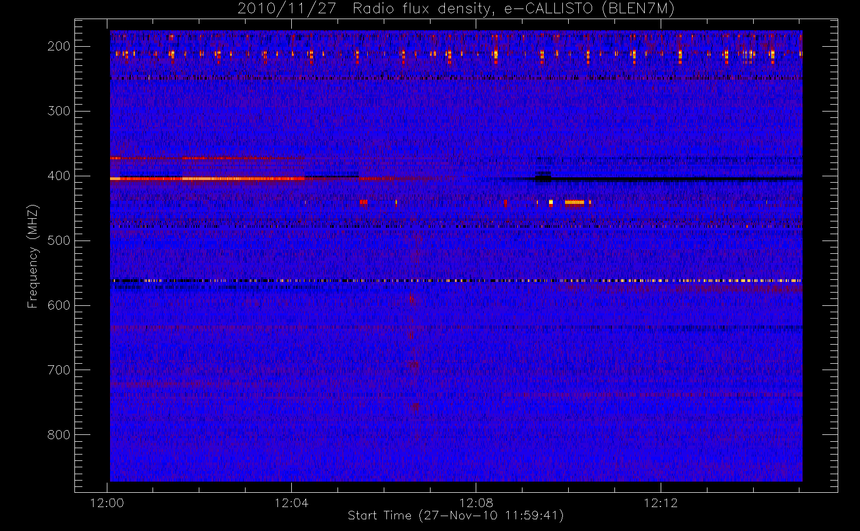
Task: Click the bright red emission band near 400 MHz
Action: tap(207, 179)
